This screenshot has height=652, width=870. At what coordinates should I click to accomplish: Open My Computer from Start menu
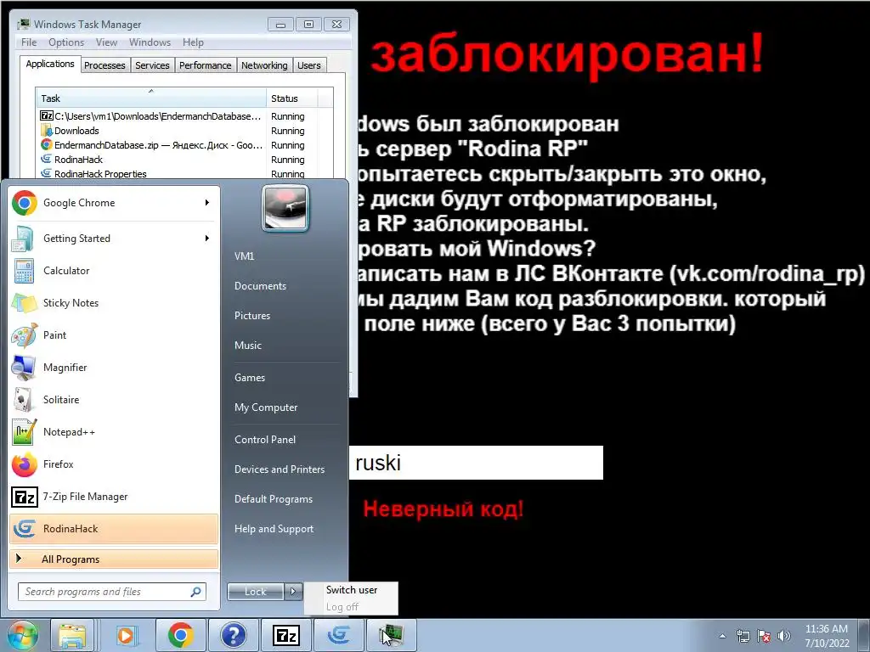click(266, 407)
